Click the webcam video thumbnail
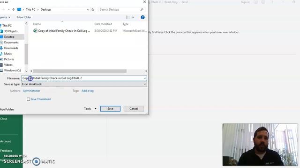Viewport: 300px width, 168px height. click(260, 145)
